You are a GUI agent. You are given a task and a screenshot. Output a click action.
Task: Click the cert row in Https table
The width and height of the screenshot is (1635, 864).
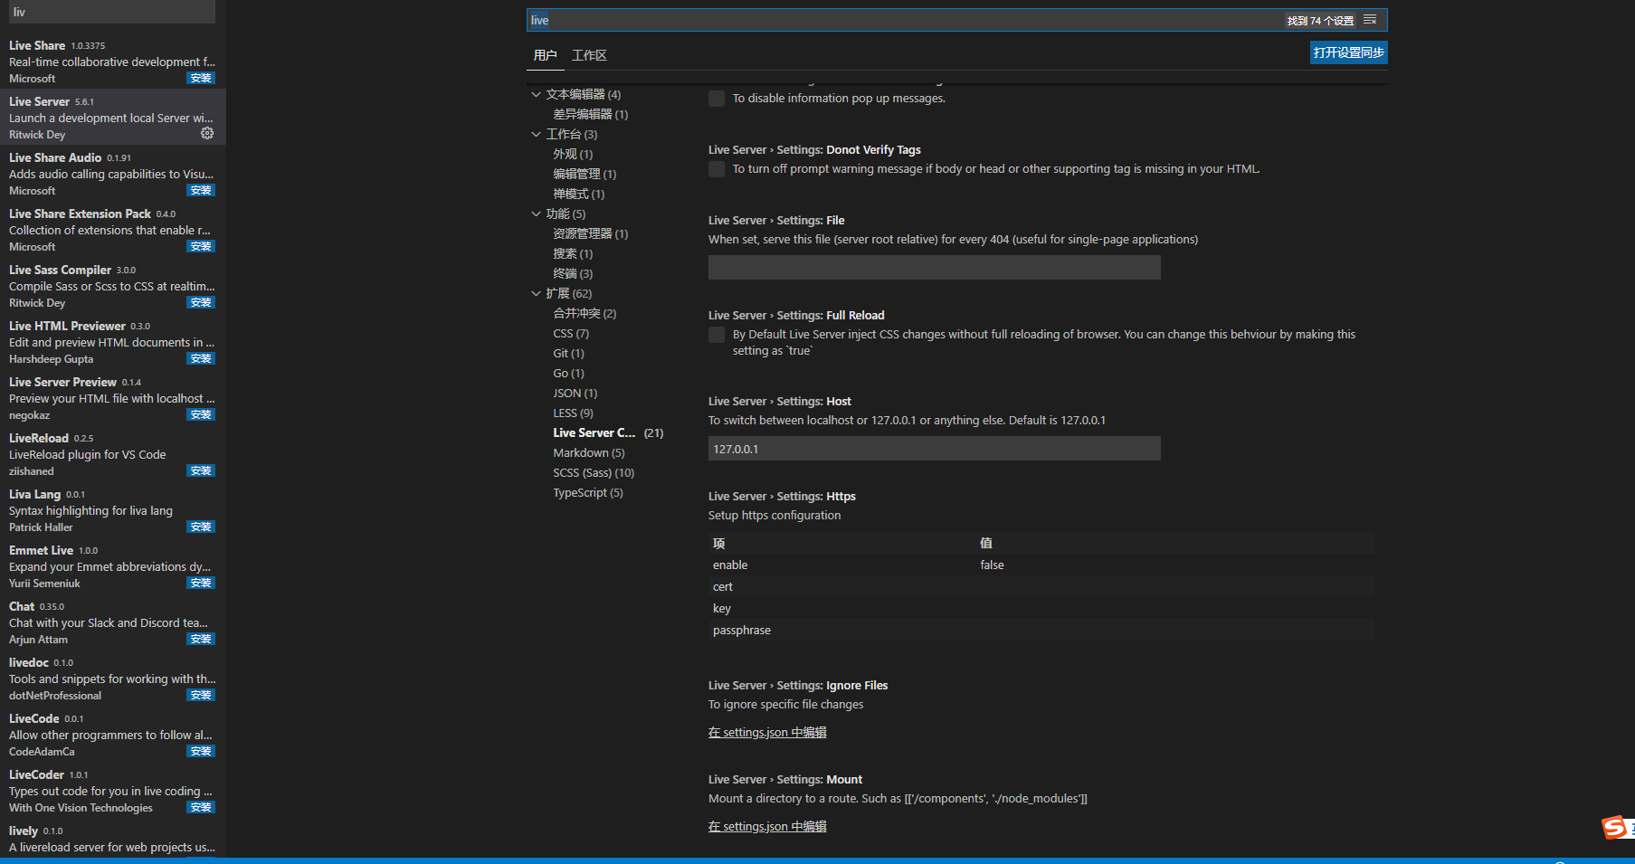pyautogui.click(x=1041, y=586)
